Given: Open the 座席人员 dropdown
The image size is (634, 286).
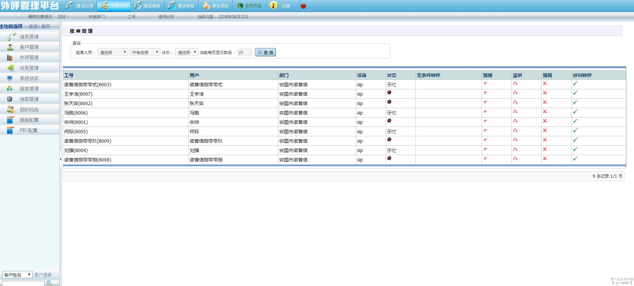Looking at the screenshot, I should point(112,52).
